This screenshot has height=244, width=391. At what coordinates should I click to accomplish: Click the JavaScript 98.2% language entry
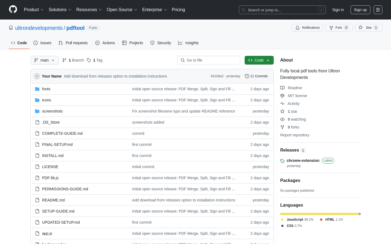point(297,220)
